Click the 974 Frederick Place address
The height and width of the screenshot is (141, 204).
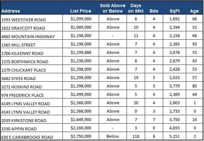tap(23, 95)
